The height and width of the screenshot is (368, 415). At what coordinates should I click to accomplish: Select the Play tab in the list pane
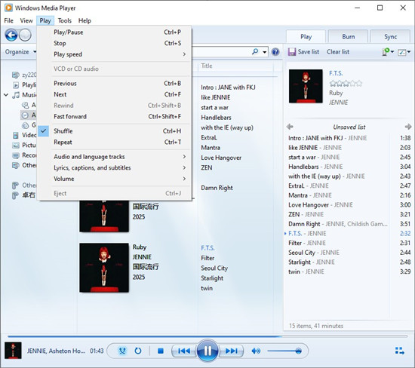click(306, 36)
